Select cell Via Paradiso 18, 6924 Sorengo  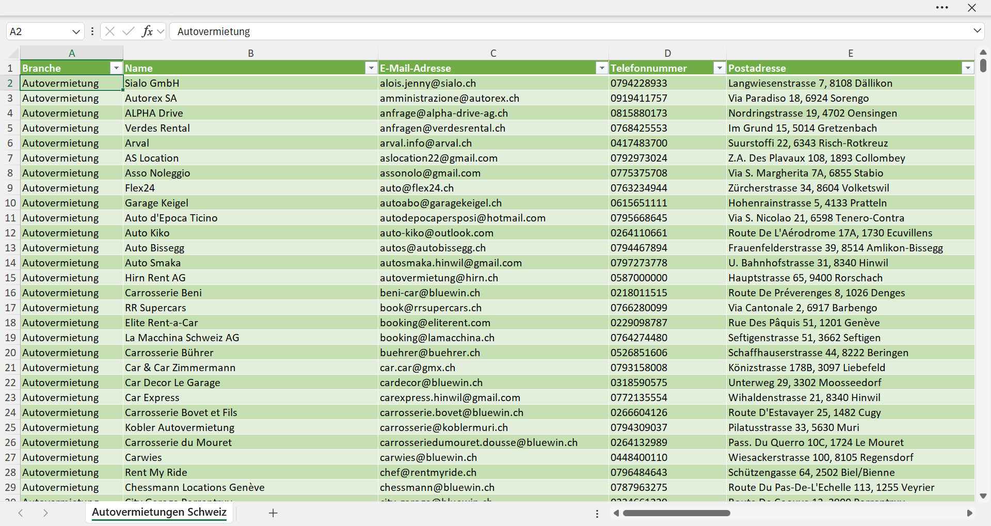(x=851, y=98)
